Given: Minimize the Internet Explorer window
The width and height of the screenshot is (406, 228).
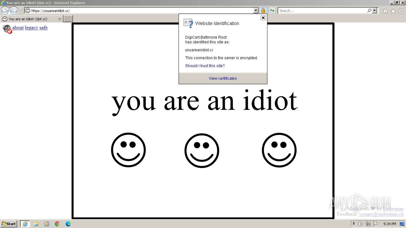Looking at the screenshot, I should coord(392,3).
